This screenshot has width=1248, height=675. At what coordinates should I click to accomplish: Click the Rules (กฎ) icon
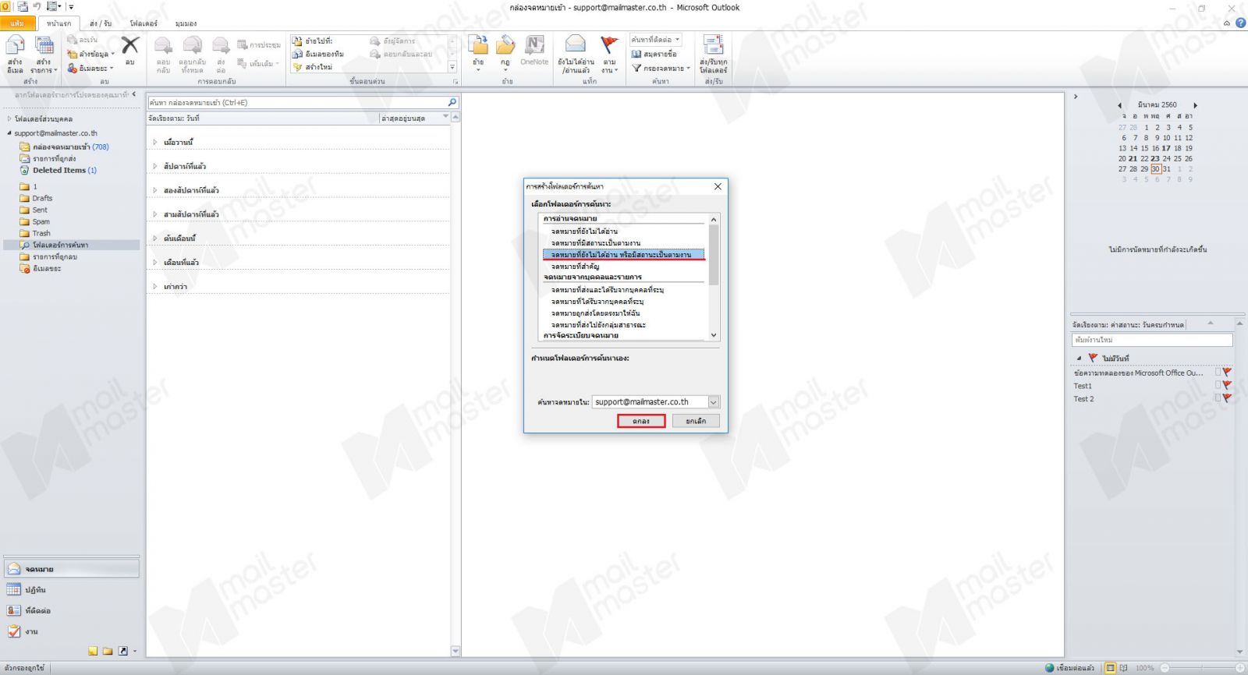click(x=505, y=44)
